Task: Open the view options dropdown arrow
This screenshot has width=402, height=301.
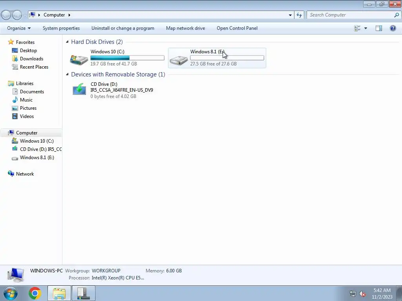Action: coord(365,28)
